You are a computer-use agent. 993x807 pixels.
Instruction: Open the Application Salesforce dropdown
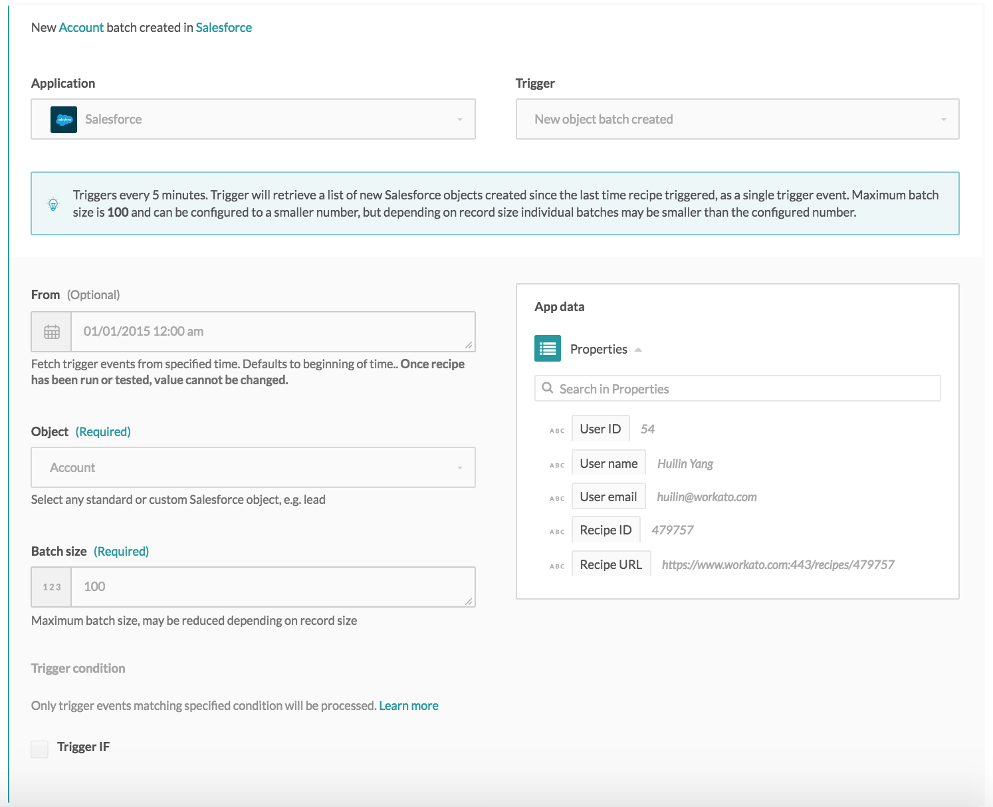(x=253, y=120)
